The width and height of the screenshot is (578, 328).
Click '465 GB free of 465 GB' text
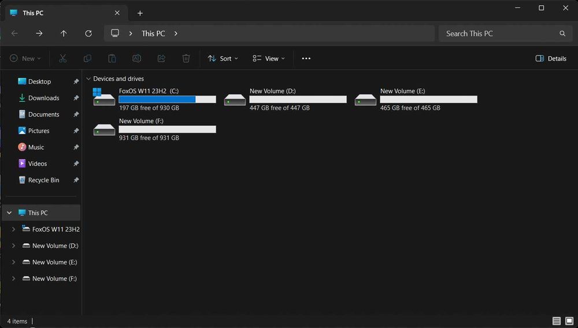[x=410, y=108]
